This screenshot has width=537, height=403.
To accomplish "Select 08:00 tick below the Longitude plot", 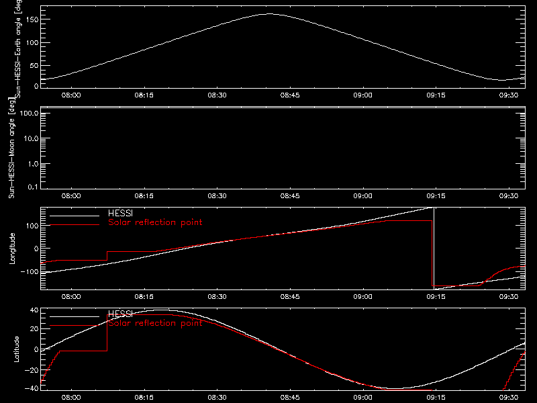I will [71, 297].
